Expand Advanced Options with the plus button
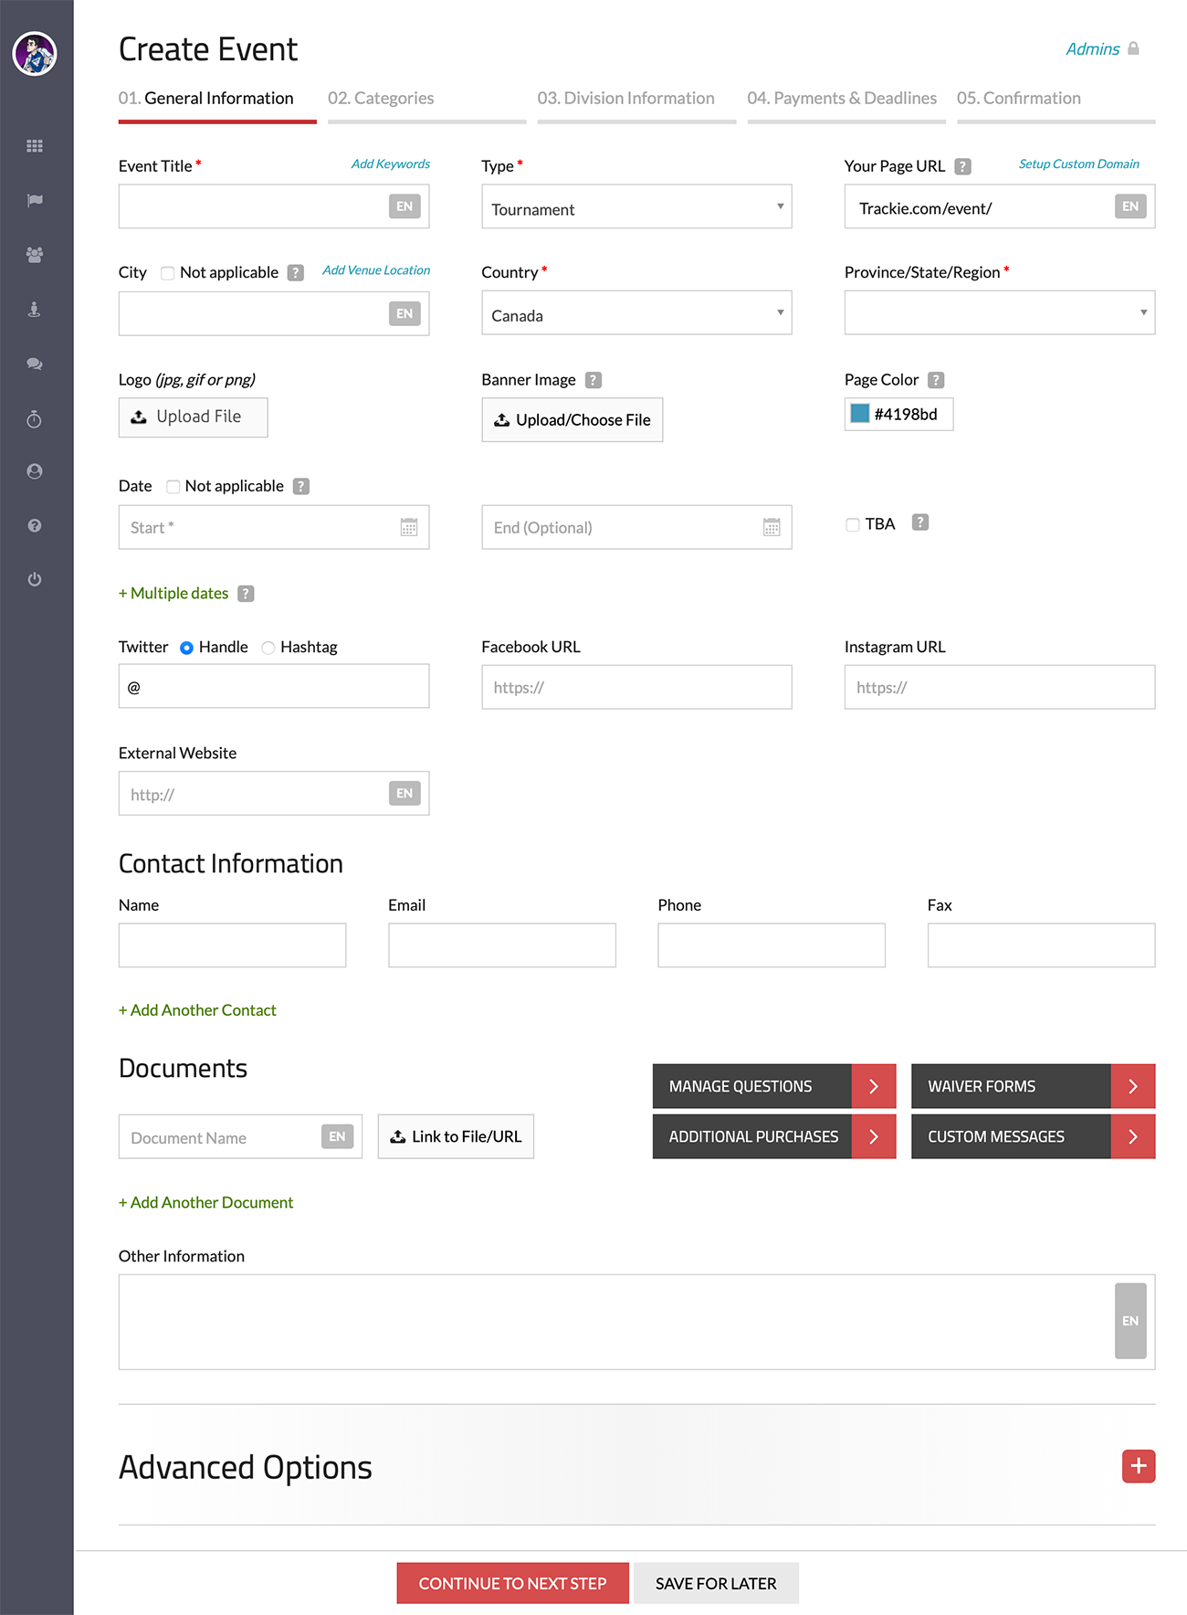 coord(1138,1466)
